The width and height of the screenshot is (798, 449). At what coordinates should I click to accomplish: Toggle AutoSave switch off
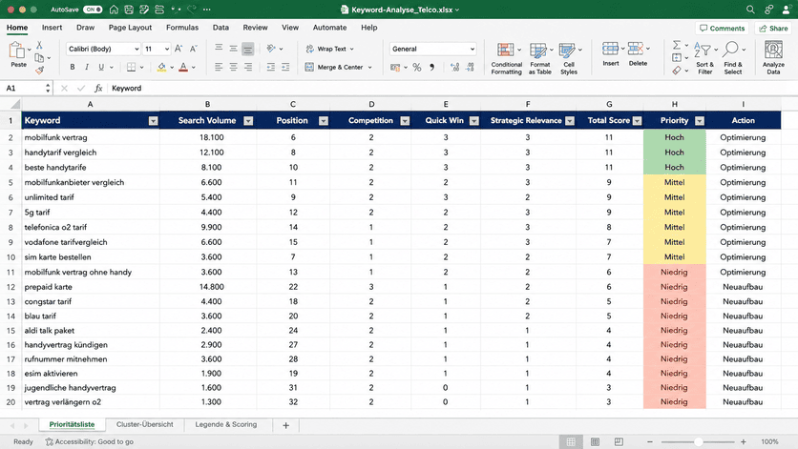click(x=93, y=10)
